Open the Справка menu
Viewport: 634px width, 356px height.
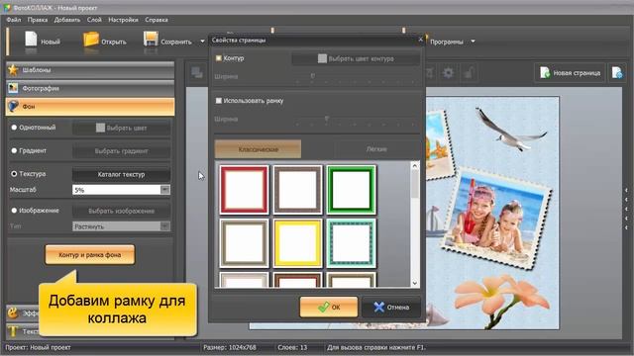tap(157, 20)
